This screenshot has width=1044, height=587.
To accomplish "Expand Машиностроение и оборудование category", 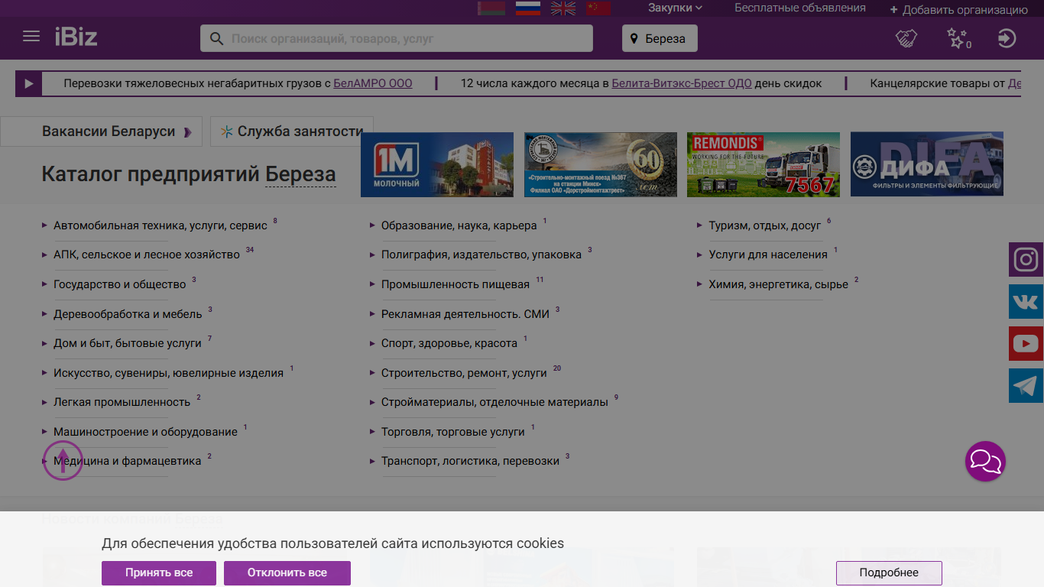I will 145,432.
